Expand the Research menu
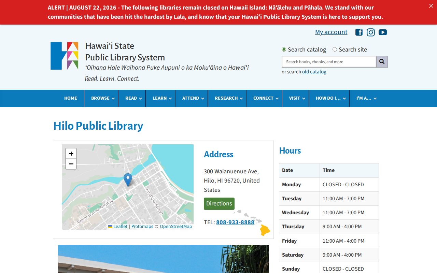Image resolution: width=437 pixels, height=273 pixels. click(227, 98)
